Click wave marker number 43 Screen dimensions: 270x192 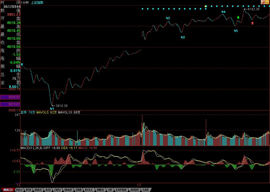tap(183, 37)
